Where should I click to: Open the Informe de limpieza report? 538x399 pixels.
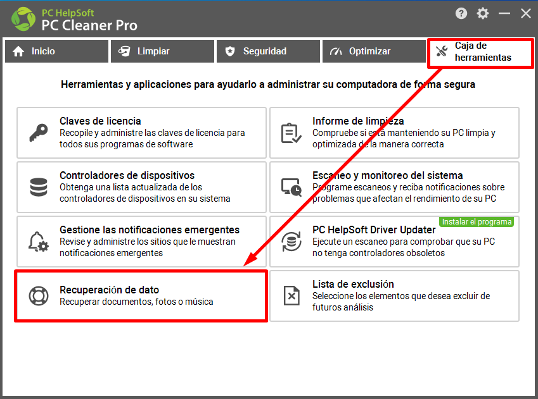[394, 133]
